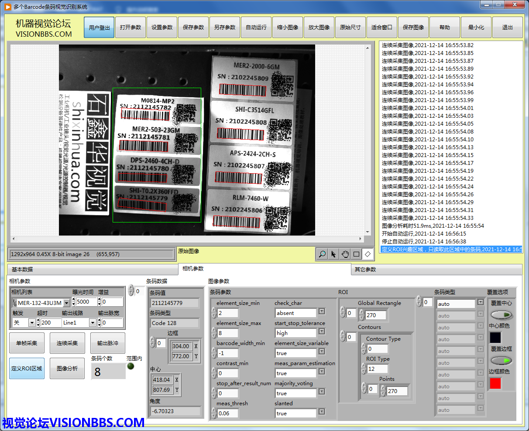Click the 缩小图像 zoom-out toolbar button
The image size is (529, 431).
tap(288, 27)
